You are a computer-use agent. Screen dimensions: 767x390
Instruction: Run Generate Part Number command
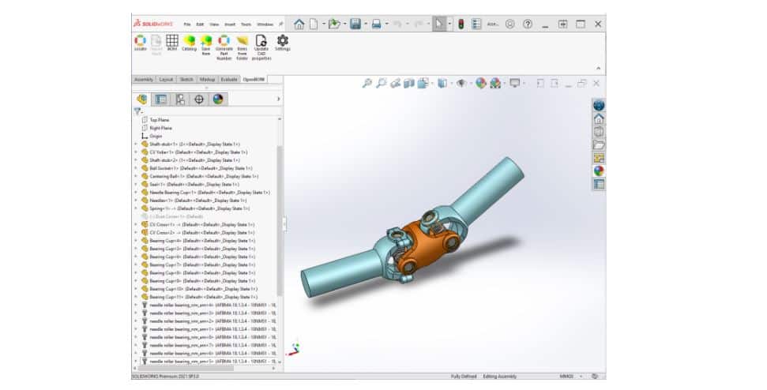click(x=224, y=47)
